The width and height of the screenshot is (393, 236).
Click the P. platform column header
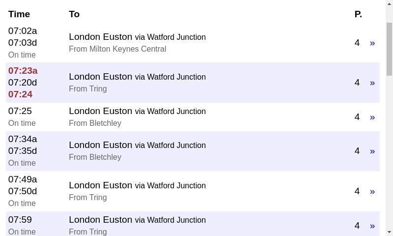[358, 14]
